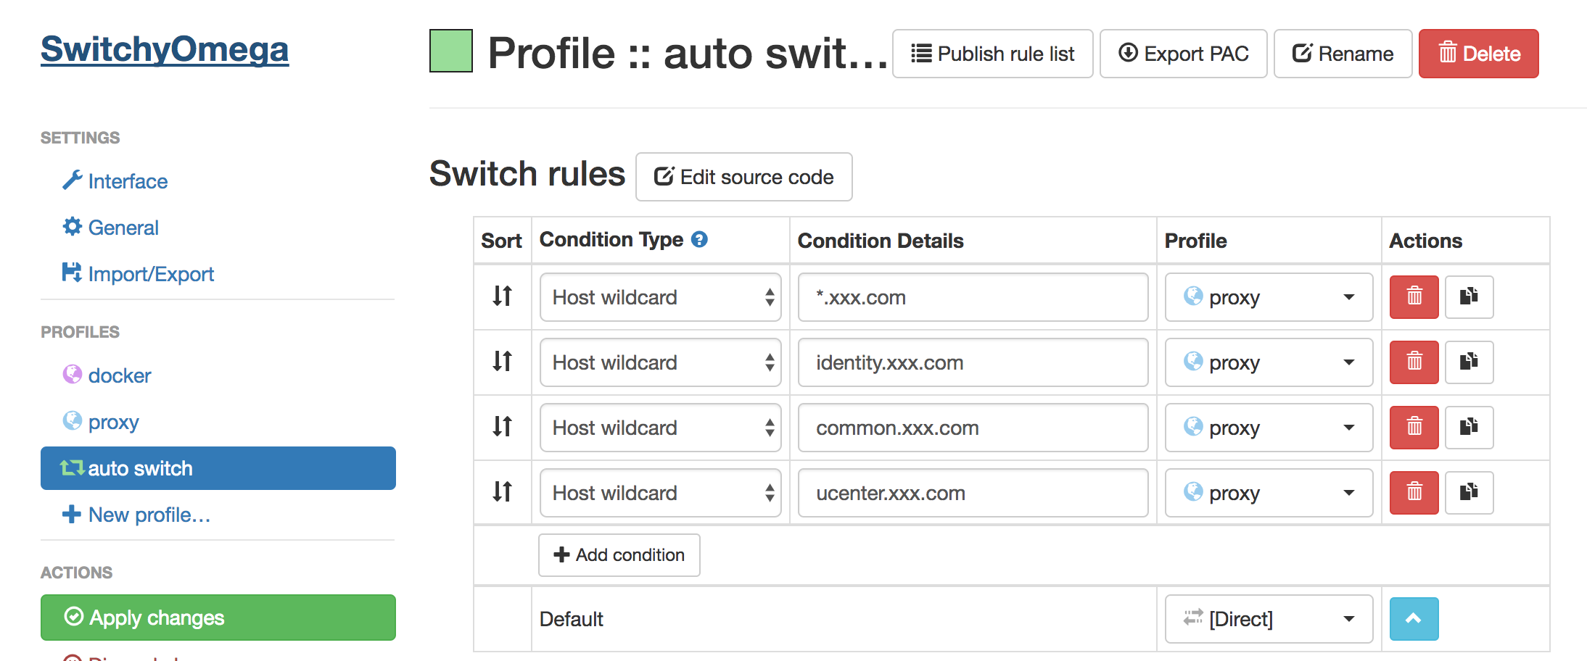Click Apply changes button
The width and height of the screenshot is (1587, 661).
click(218, 618)
